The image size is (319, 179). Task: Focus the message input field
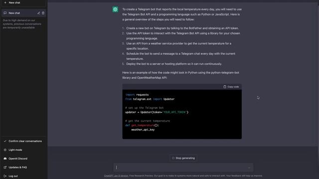click(183, 168)
